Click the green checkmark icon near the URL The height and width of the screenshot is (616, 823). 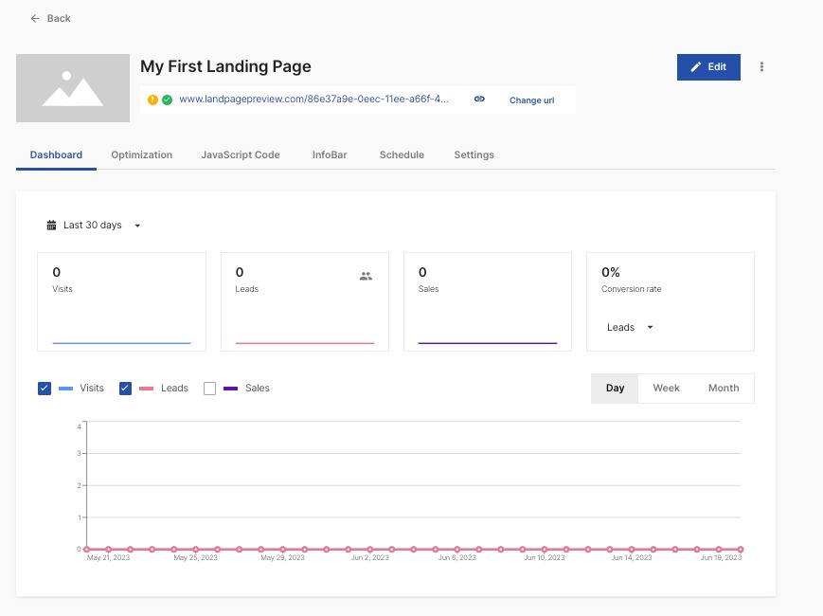pyautogui.click(x=165, y=99)
